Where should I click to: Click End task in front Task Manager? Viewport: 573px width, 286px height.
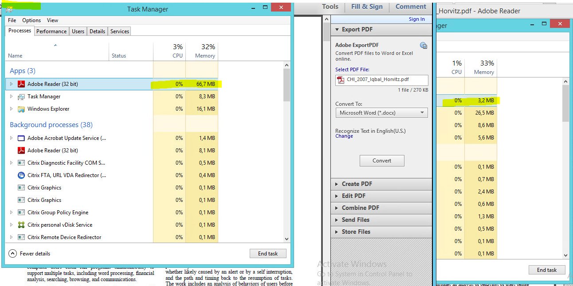tap(268, 254)
